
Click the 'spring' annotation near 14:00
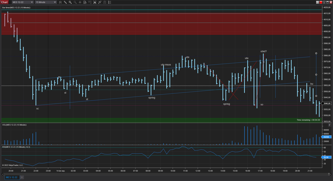(226, 104)
